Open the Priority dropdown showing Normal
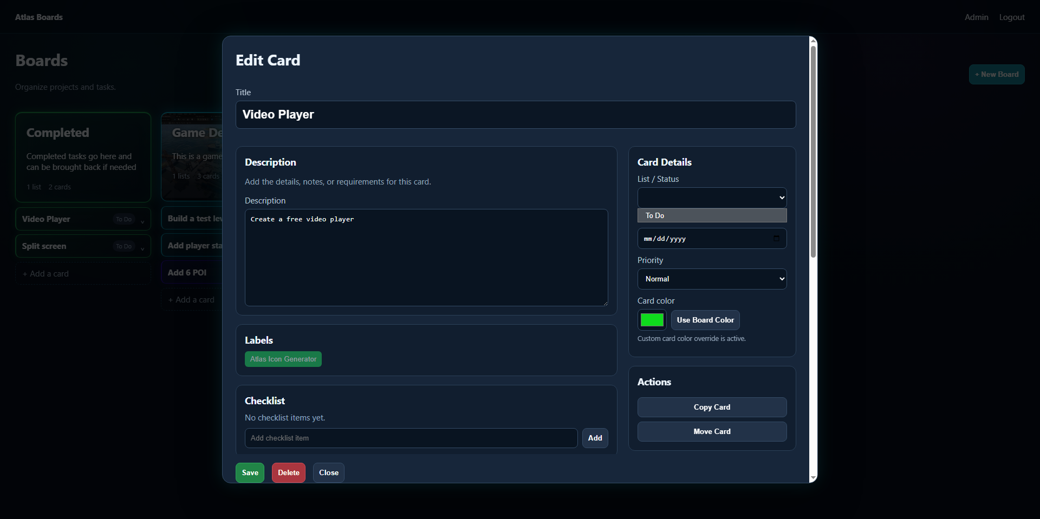Screen dimensions: 1040x519 (x=712, y=279)
